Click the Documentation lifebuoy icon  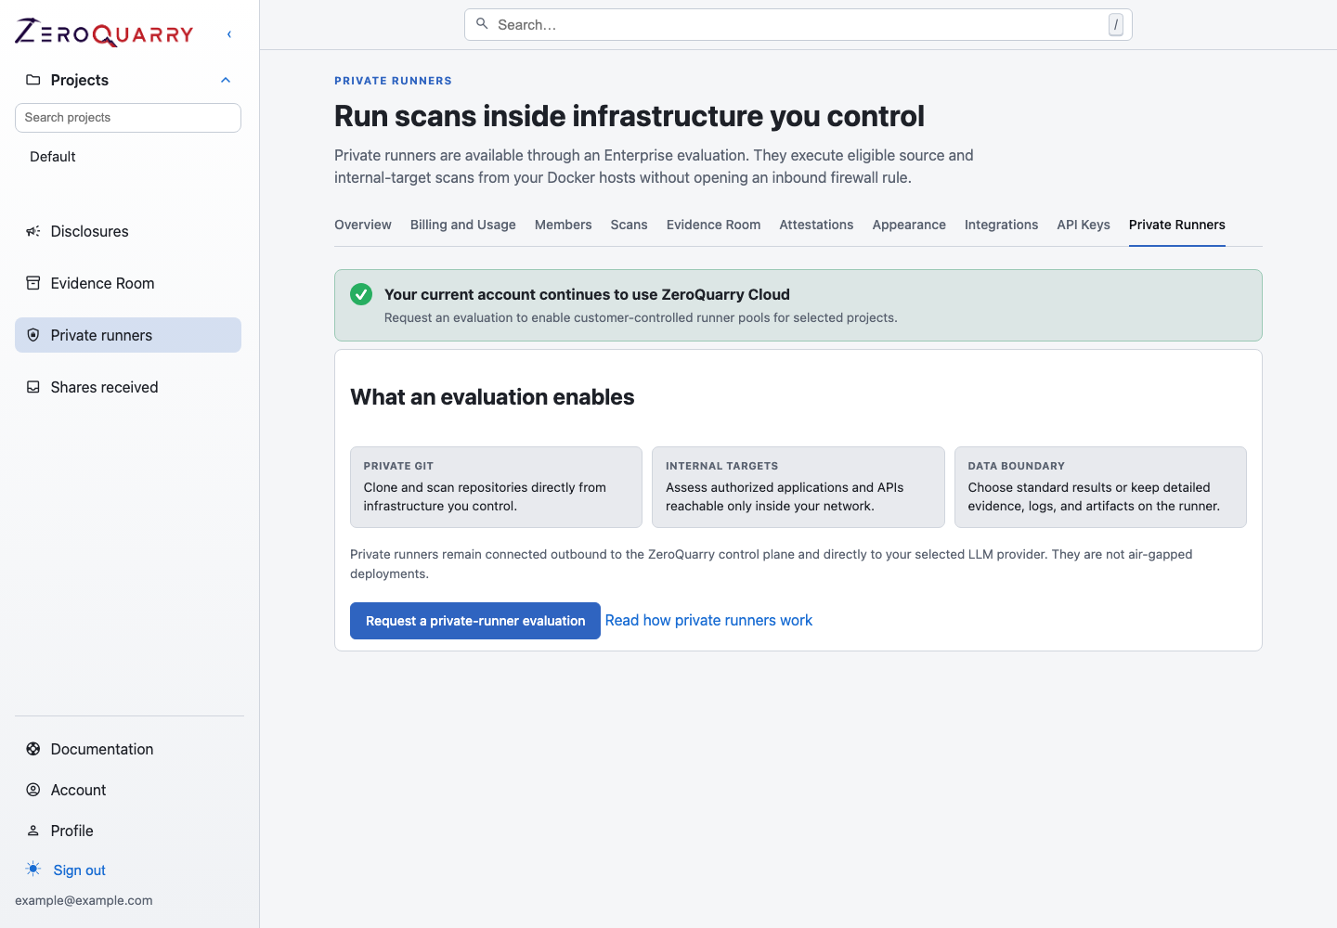[x=33, y=749]
